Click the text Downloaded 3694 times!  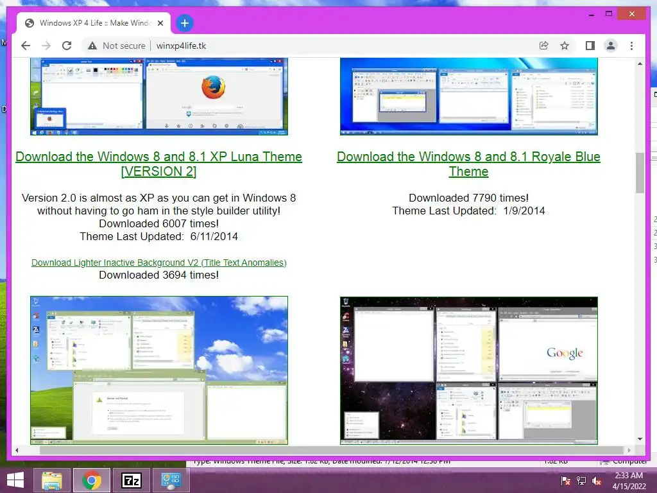click(x=159, y=275)
